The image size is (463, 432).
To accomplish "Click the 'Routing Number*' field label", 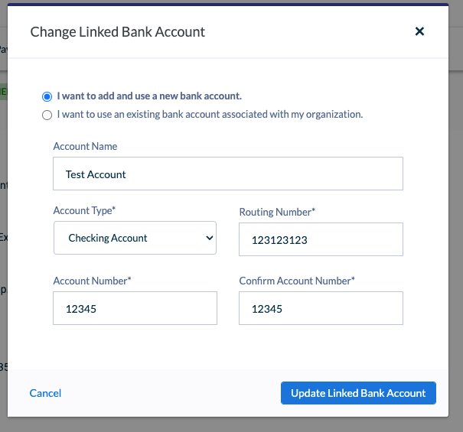I will click(x=277, y=212).
